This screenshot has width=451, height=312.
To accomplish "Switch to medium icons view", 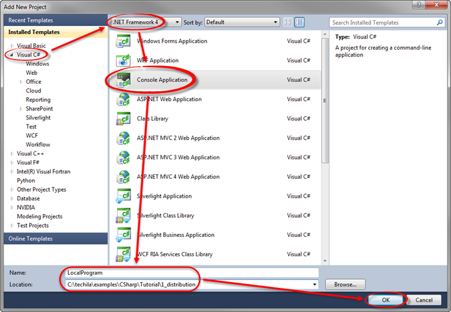I will (300, 22).
